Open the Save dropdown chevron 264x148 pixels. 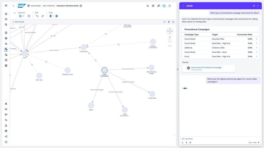coord(23,16)
